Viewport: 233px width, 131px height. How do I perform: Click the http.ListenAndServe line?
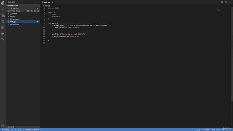[66, 36]
